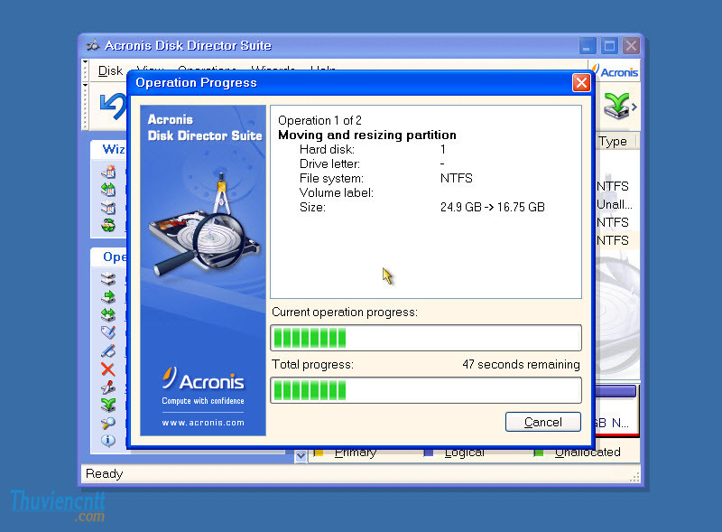Click the Current operation progress bar
This screenshot has height=532, width=722.
(426, 338)
